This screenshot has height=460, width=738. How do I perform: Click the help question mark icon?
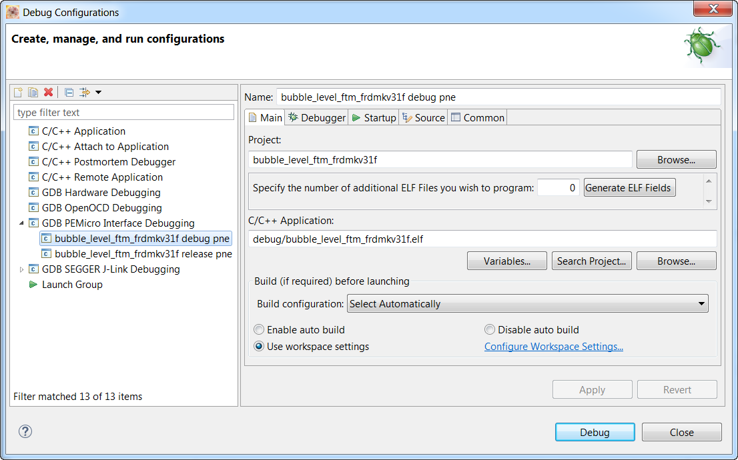coord(25,431)
